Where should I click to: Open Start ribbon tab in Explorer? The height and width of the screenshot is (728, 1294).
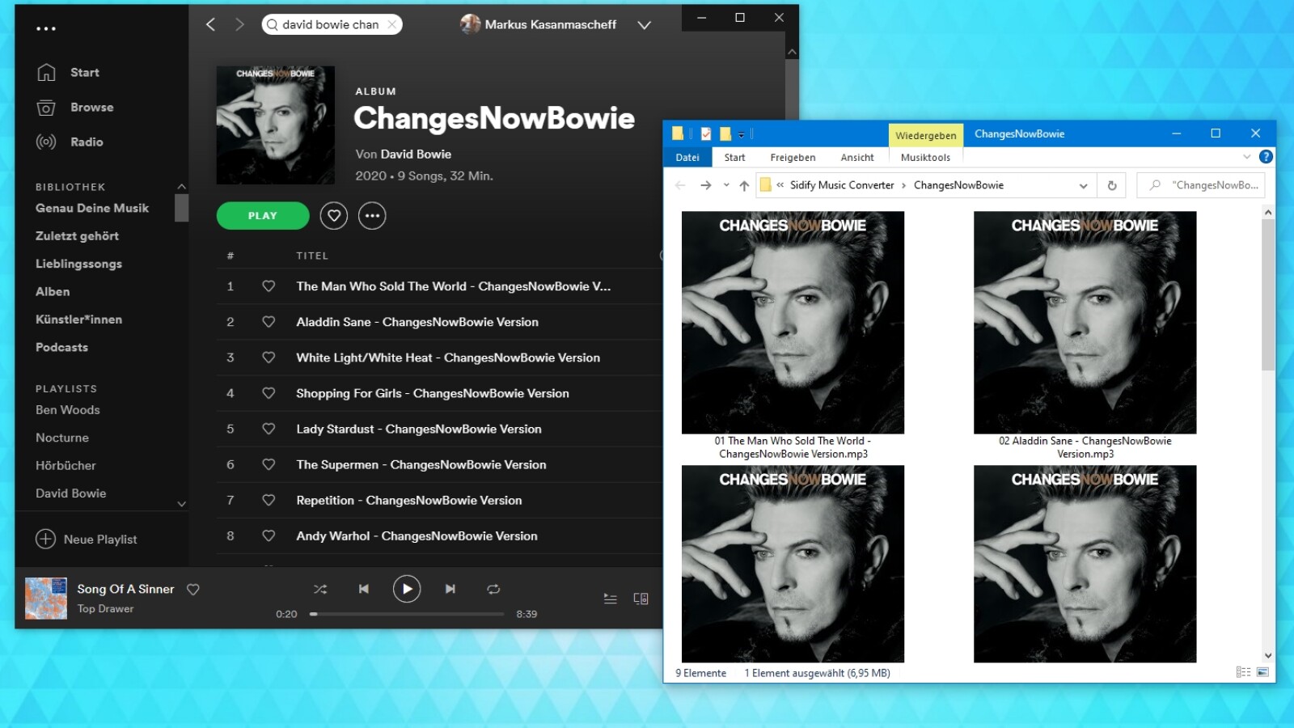pos(734,158)
